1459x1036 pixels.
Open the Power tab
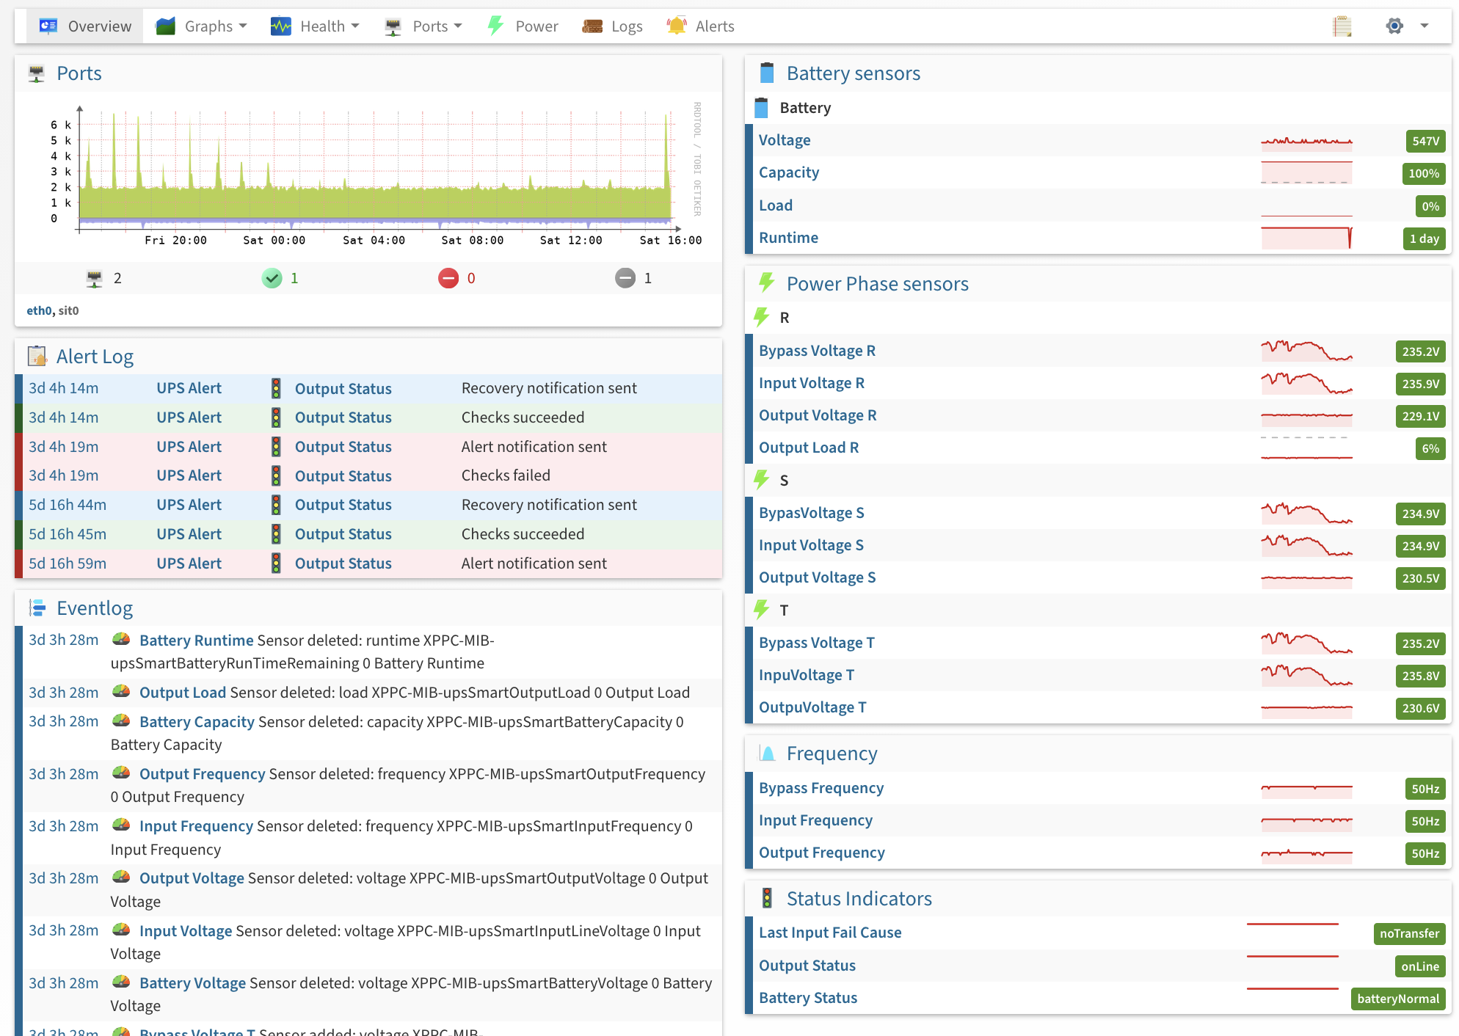(x=523, y=26)
